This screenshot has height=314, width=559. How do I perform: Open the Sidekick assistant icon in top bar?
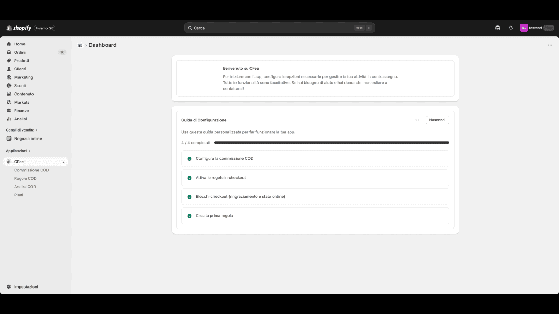point(498,28)
